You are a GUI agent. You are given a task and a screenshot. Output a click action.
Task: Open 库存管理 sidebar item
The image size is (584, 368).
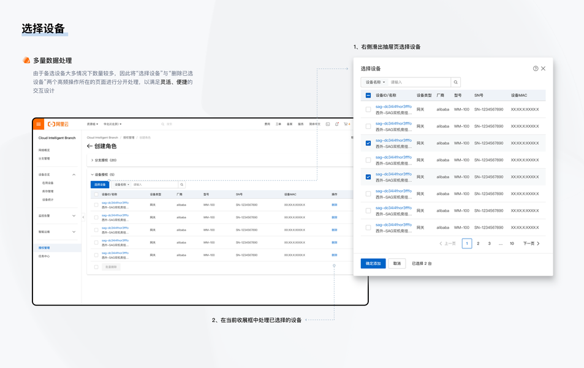[x=48, y=191]
